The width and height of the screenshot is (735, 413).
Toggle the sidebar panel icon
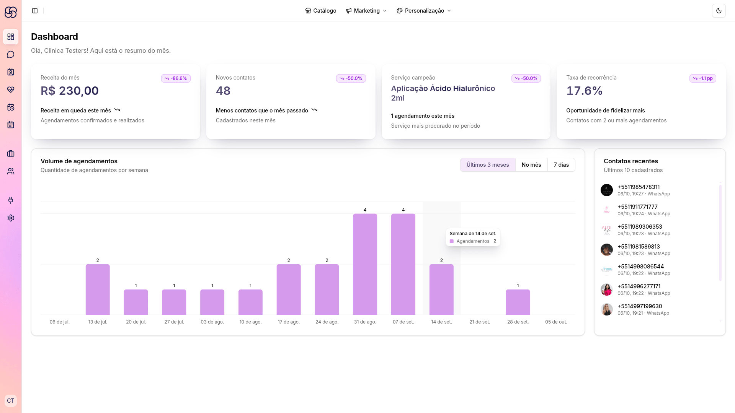pyautogui.click(x=35, y=11)
